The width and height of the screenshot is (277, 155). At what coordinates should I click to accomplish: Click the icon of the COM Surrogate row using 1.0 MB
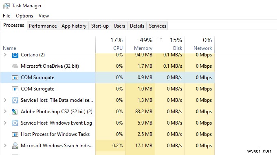tap(15, 89)
